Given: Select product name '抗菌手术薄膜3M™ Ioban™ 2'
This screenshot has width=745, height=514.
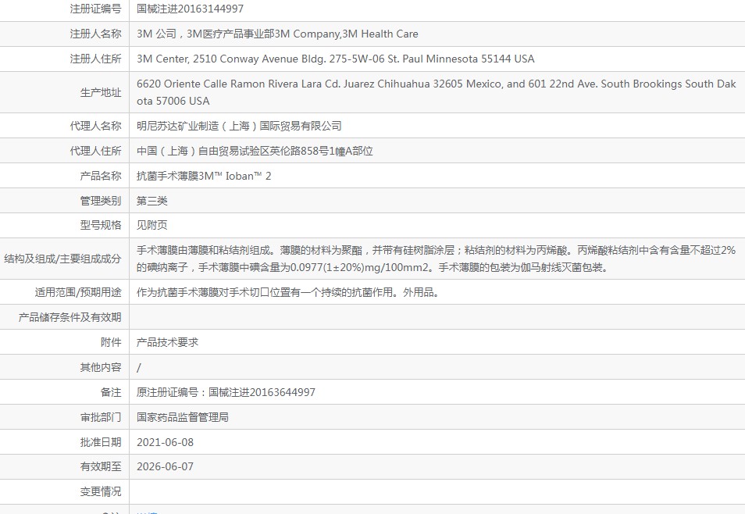Looking at the screenshot, I should click(x=204, y=176).
